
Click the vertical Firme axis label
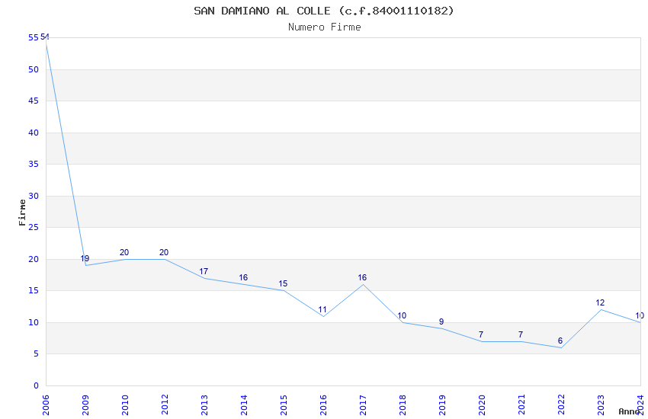pyautogui.click(x=22, y=212)
